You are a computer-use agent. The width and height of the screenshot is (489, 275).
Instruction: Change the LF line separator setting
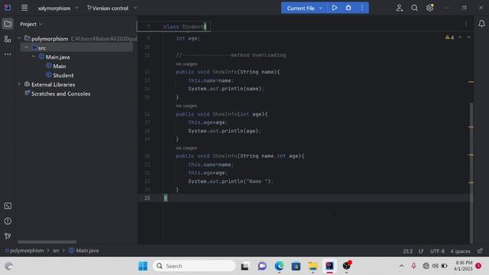pos(421,251)
